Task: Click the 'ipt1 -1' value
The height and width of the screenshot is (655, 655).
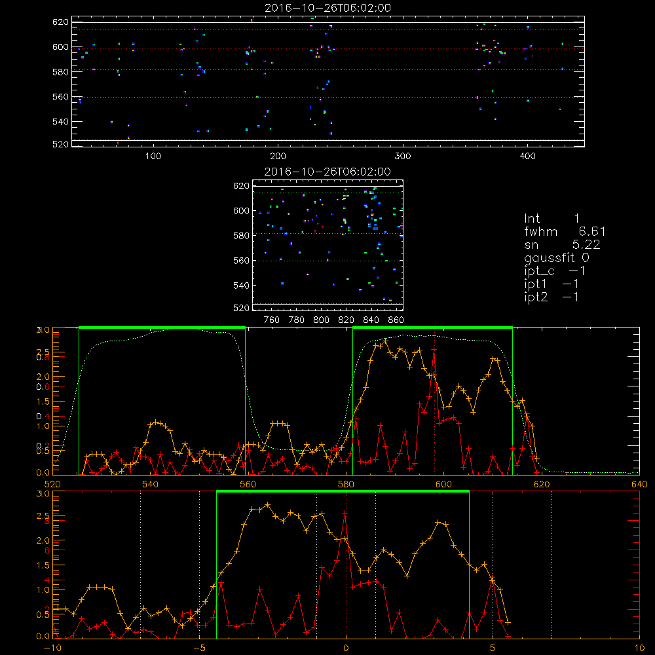Action: point(552,284)
